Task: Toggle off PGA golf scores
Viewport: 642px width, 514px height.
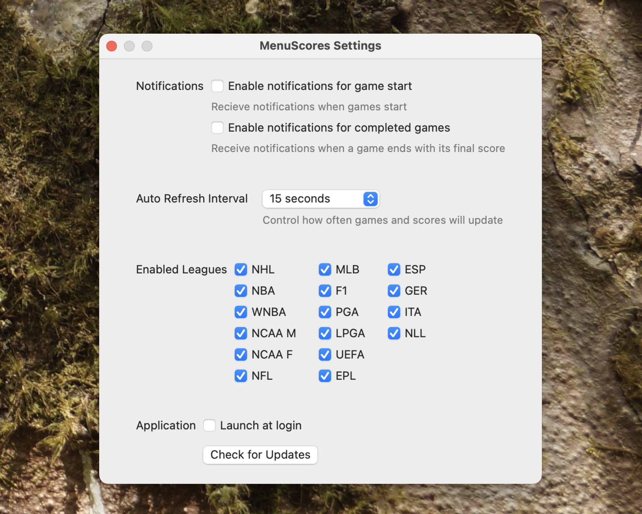Action: (x=325, y=312)
